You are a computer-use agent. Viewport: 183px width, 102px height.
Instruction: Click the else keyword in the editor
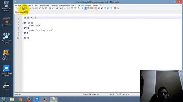(x=26, y=28)
